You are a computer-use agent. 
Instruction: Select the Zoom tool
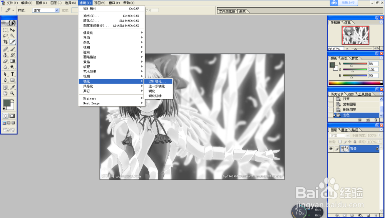12,93
